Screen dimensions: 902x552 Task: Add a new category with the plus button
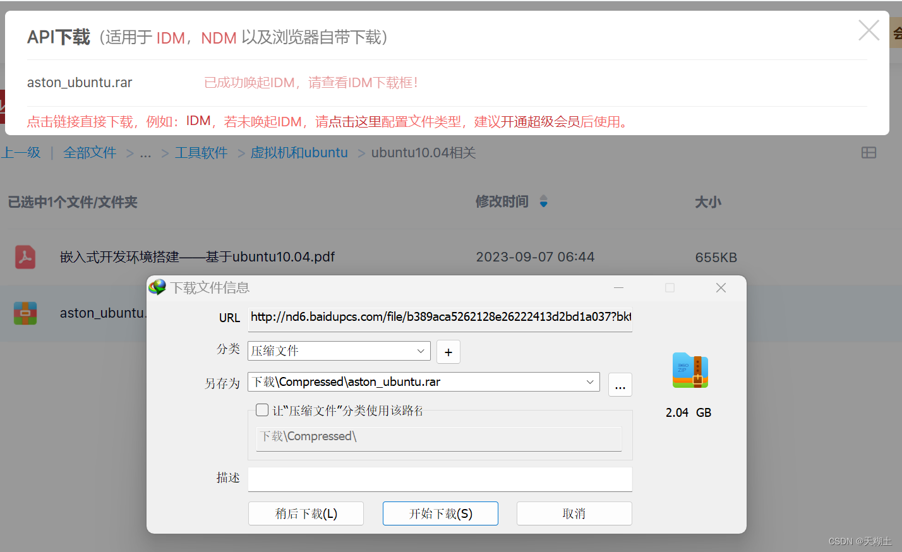(x=448, y=352)
